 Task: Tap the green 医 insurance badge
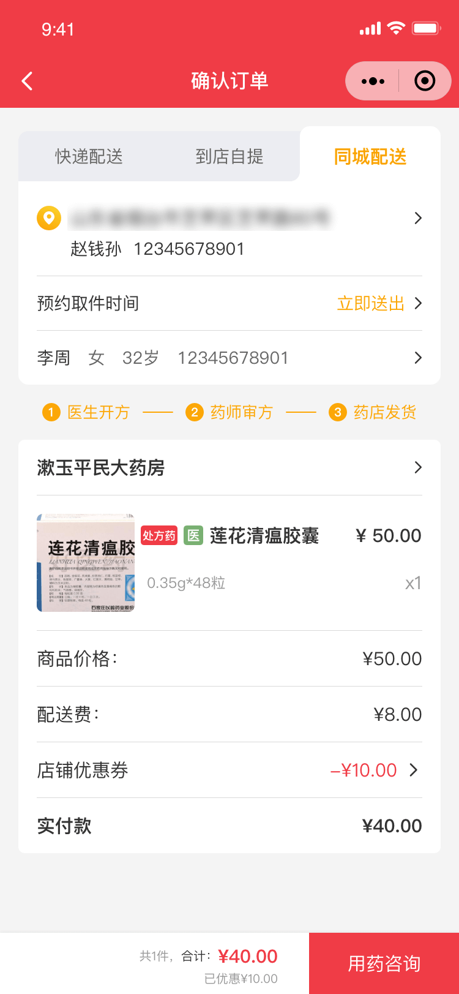[193, 536]
